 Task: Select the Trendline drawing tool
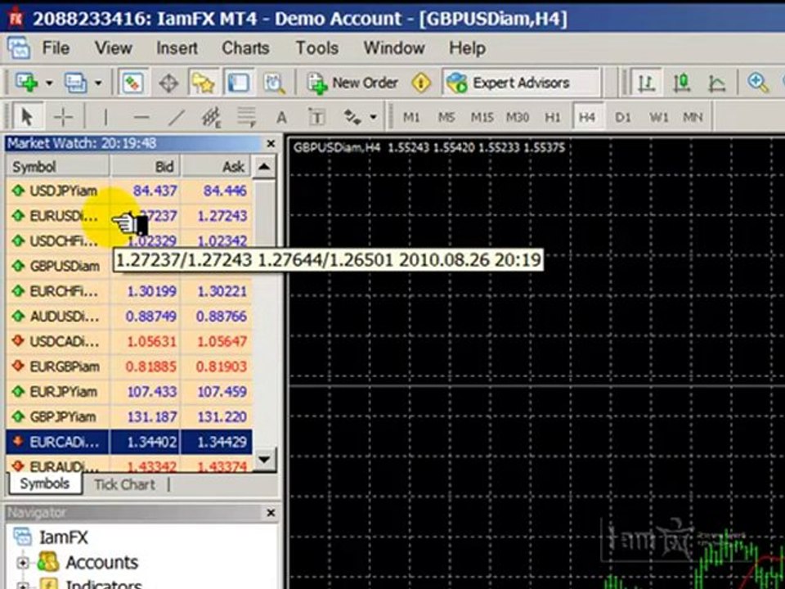[177, 117]
